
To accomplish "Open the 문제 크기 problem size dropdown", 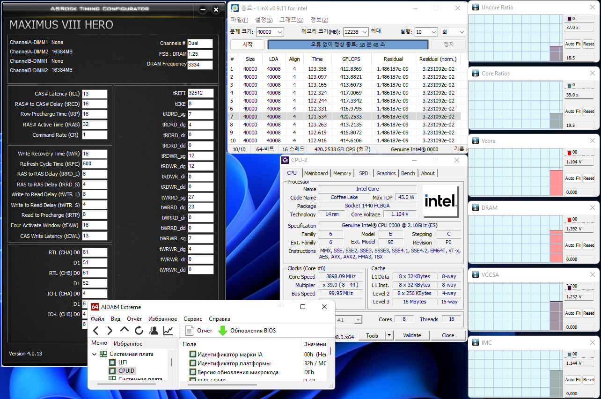I will 280,32.
